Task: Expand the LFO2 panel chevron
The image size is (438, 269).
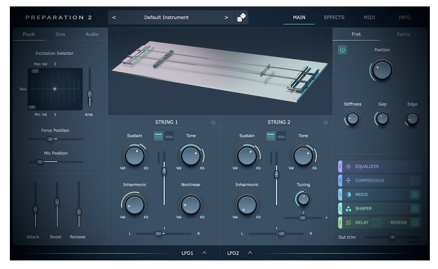Action: (250, 253)
